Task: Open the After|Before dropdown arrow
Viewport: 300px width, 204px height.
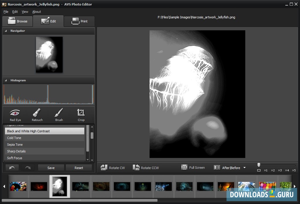Action: point(244,168)
